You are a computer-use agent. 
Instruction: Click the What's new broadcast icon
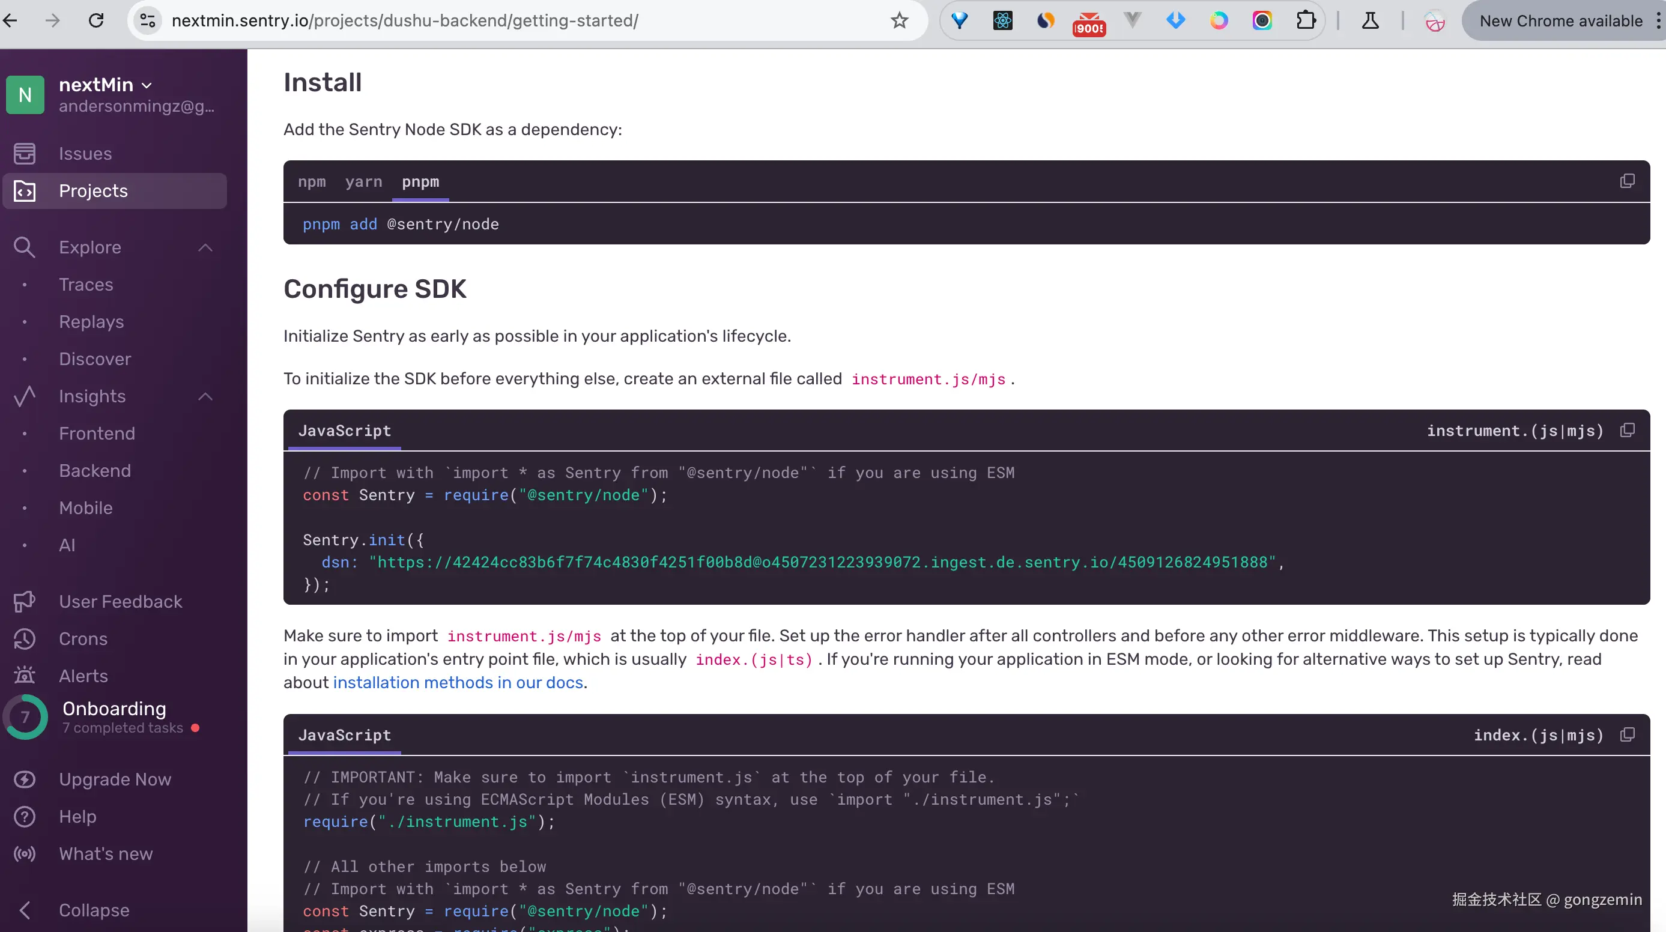(x=25, y=854)
